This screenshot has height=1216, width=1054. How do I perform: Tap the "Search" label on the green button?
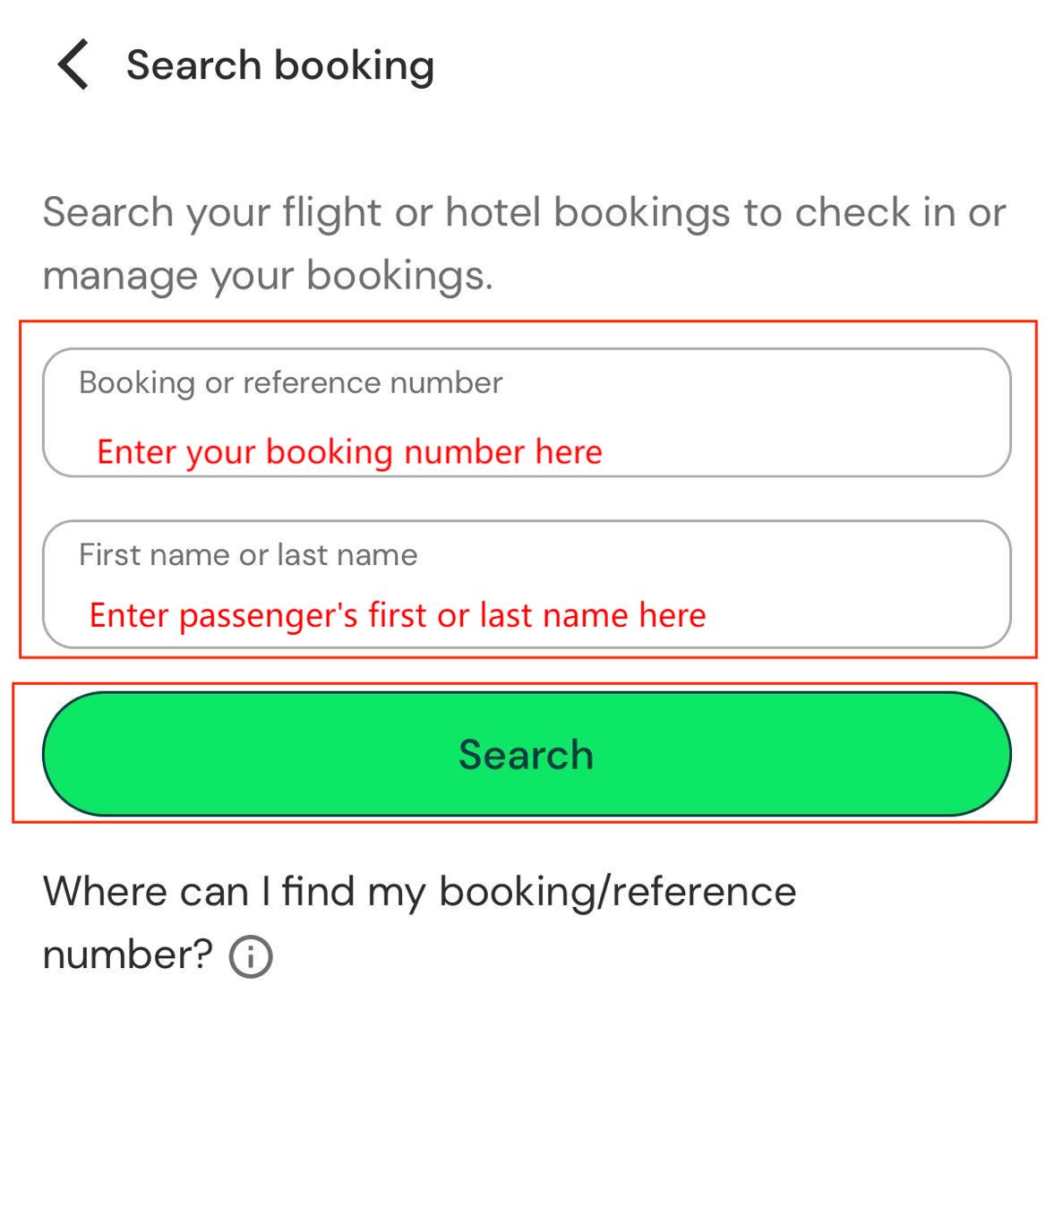click(527, 755)
